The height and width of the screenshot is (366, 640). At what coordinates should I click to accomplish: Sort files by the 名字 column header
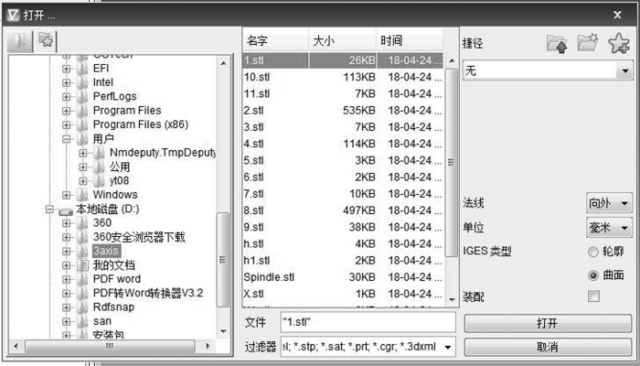click(x=275, y=40)
